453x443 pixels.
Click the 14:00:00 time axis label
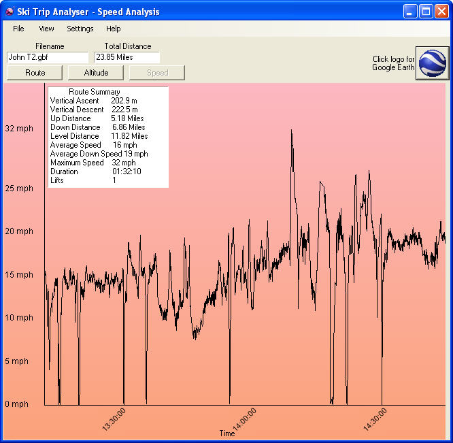click(x=244, y=419)
